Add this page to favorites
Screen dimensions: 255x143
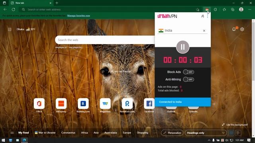pyautogui.click(x=198, y=10)
